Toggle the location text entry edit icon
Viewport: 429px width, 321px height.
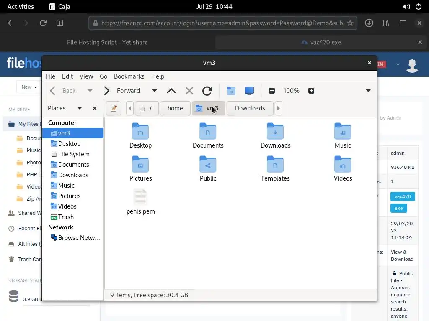point(114,108)
